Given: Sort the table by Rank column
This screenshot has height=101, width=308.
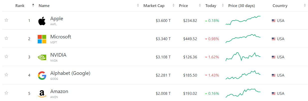Looking at the screenshot, I should 20,5.
